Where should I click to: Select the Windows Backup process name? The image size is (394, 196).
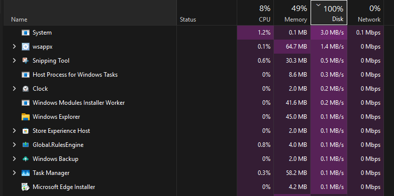[x=55, y=159]
